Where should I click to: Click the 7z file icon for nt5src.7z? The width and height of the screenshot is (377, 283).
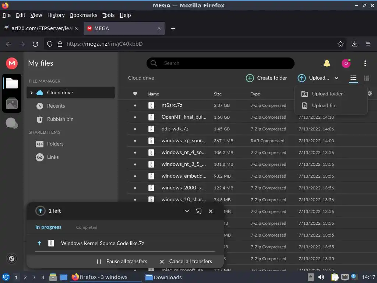pos(151,105)
